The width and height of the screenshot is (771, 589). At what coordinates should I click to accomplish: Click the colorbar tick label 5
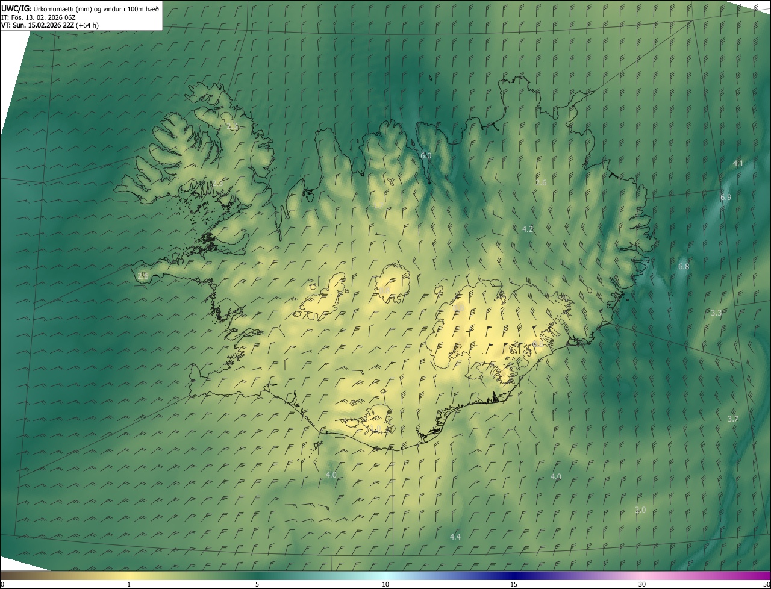[x=257, y=584]
